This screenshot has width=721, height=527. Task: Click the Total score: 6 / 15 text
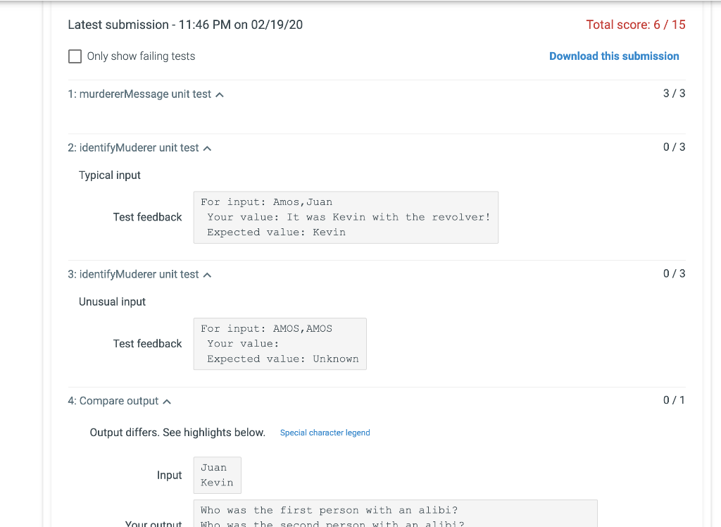click(x=636, y=25)
